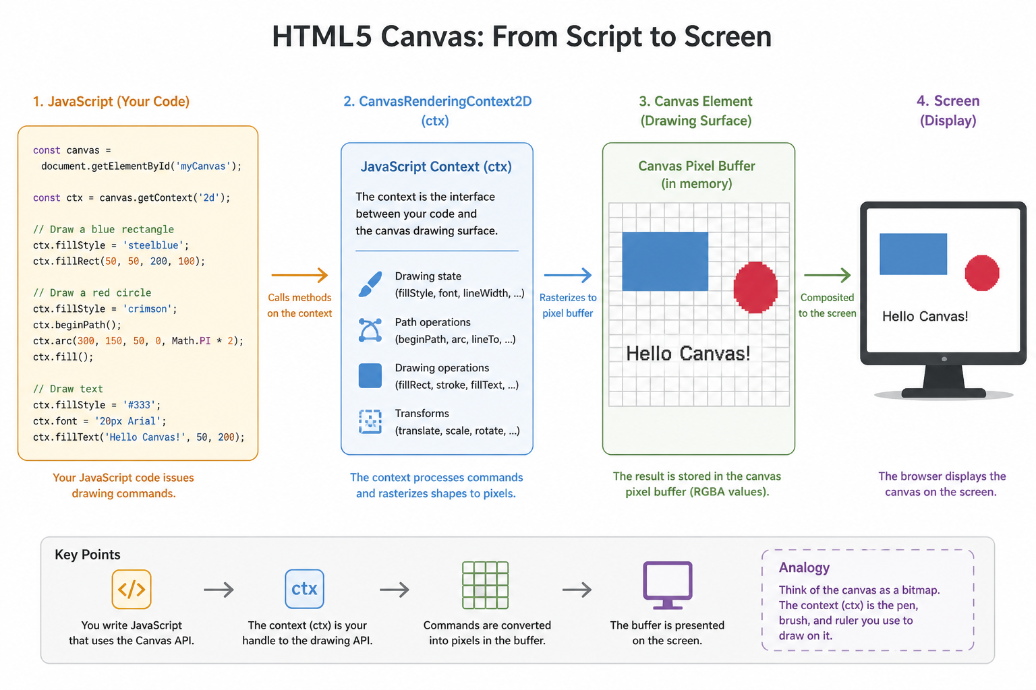Click 'The context (ctx) is your handle' text

pos(308,633)
